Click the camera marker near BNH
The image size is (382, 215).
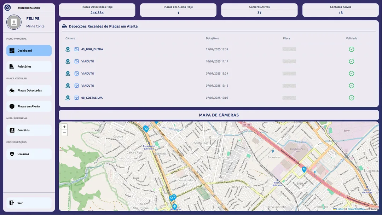pyautogui.click(x=304, y=169)
